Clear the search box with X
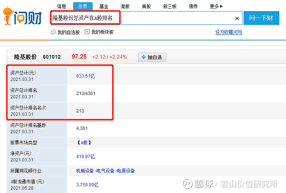Viewport: 286px width, 193px height. pos(237,18)
